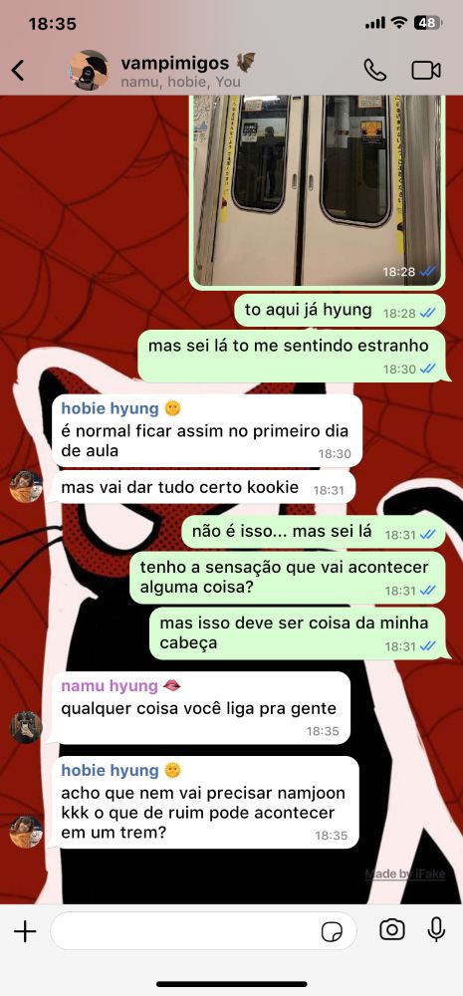463x996 pixels.
Task: Tap hobie hyung's name on the last message
Action: click(x=110, y=771)
